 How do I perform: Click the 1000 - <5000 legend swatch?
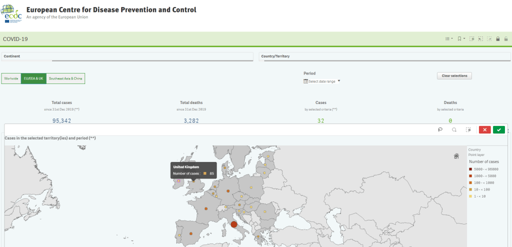coord(470,176)
